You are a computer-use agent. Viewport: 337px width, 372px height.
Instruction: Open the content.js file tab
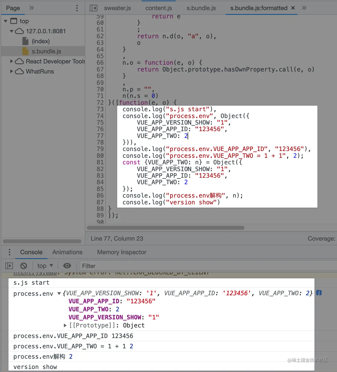point(159,8)
